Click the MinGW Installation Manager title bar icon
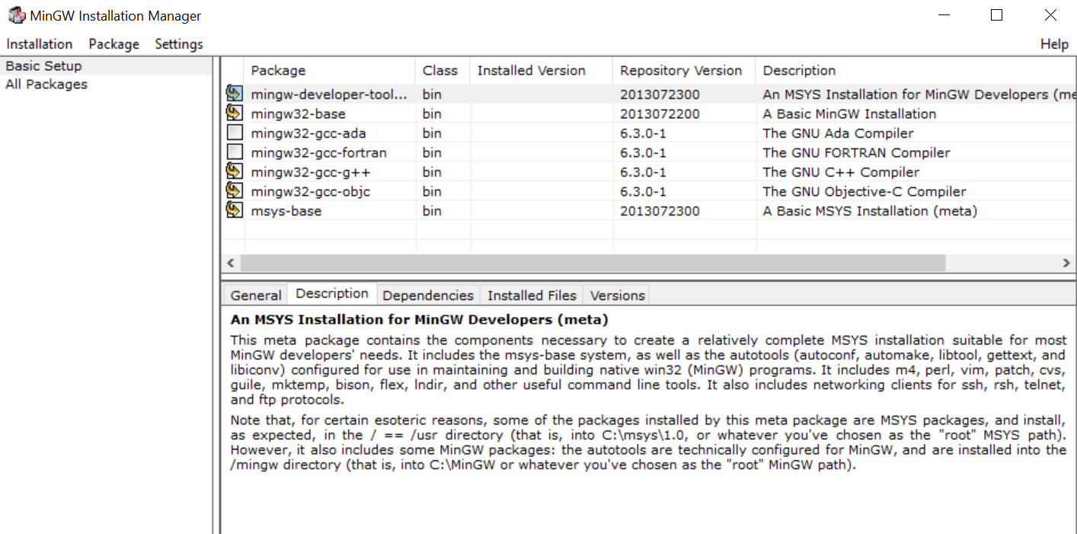 click(16, 15)
